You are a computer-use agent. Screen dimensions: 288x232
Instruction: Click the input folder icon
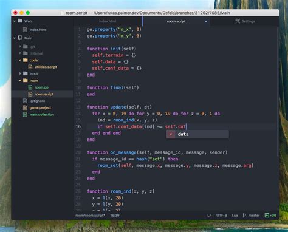click(x=26, y=73)
